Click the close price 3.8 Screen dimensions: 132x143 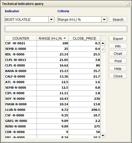point(98,60)
